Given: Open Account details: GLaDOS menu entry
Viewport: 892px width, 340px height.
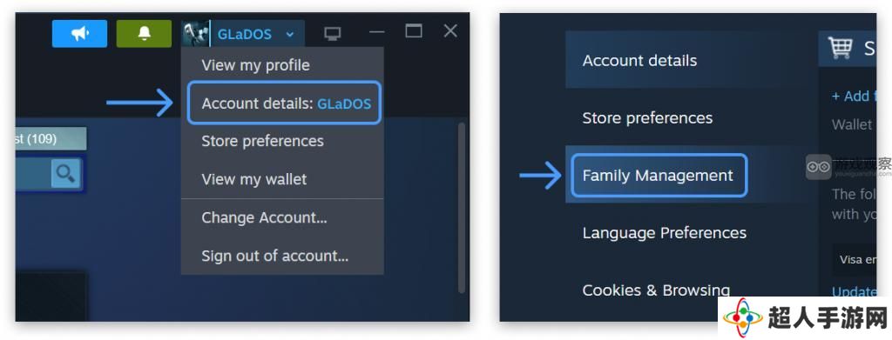Looking at the screenshot, I should point(284,103).
